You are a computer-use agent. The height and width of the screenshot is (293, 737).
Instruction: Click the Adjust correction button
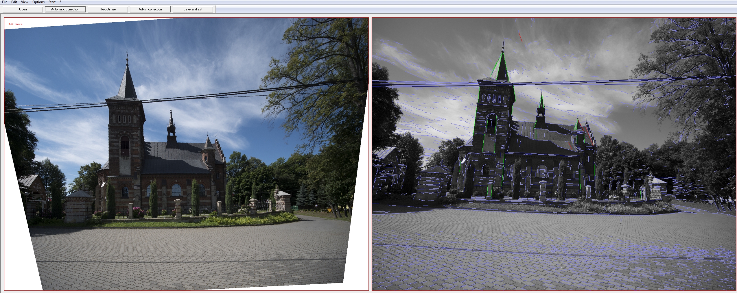(150, 9)
